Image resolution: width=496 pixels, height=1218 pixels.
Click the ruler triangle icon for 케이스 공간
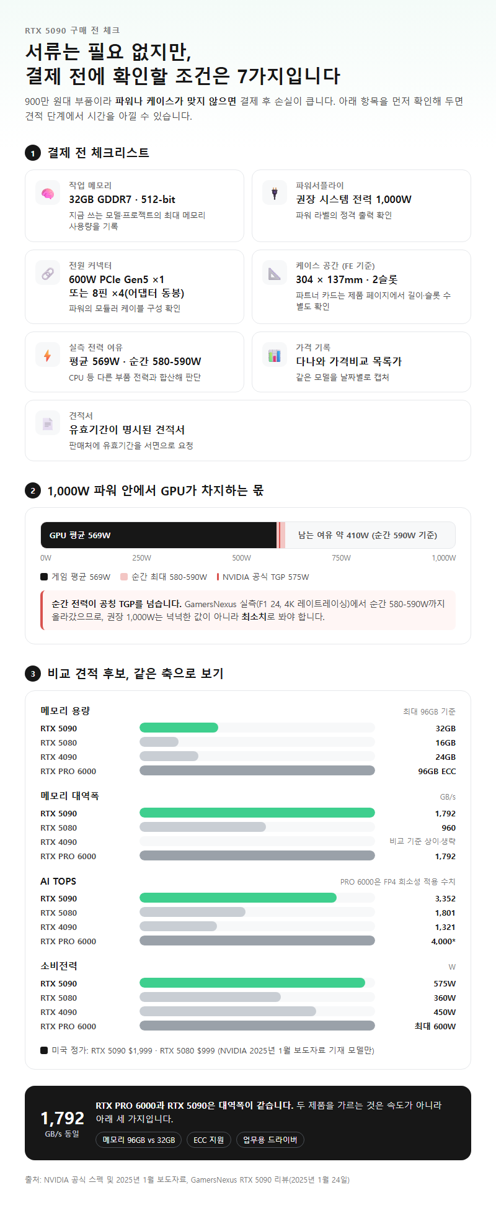coord(275,273)
